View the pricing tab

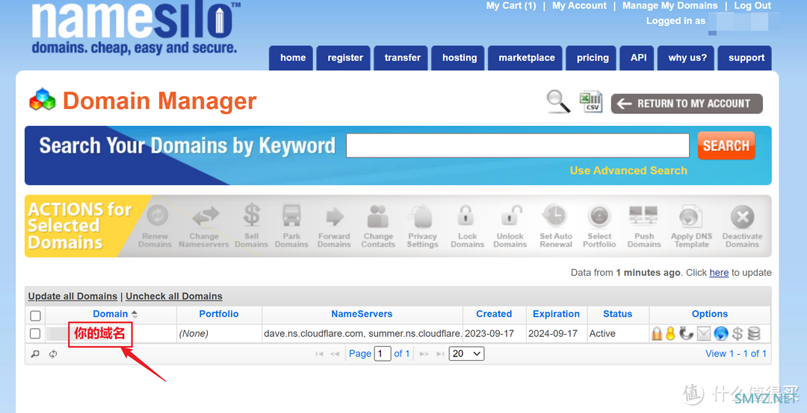591,58
